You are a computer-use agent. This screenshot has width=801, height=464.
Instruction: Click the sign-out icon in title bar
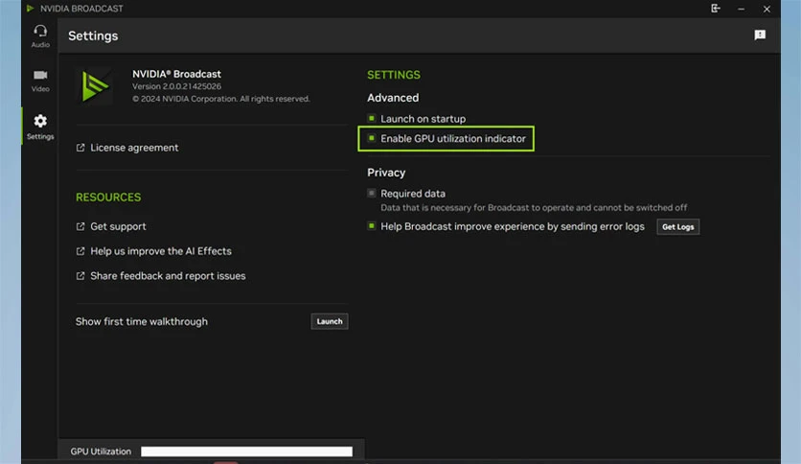(x=715, y=9)
